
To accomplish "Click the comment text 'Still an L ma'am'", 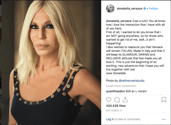I will 136,91.
